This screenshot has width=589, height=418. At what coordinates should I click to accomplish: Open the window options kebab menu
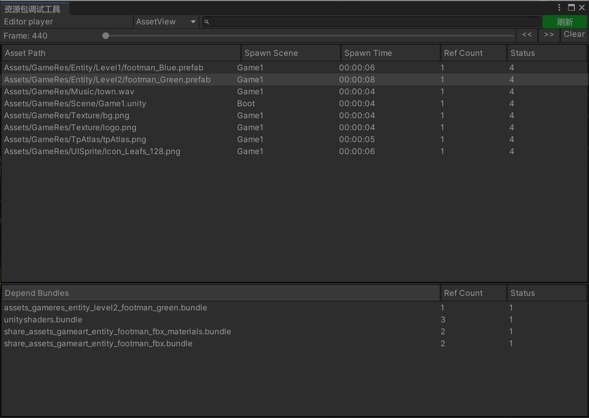559,8
